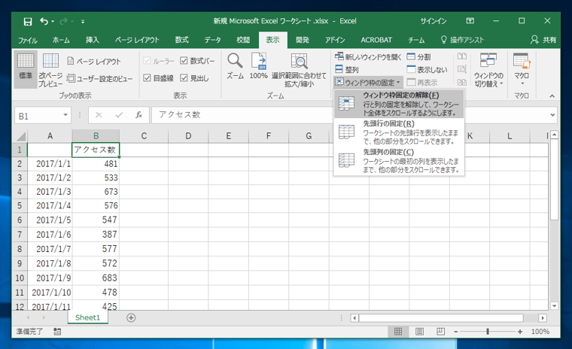Expand the formula bar chevron

click(552, 115)
